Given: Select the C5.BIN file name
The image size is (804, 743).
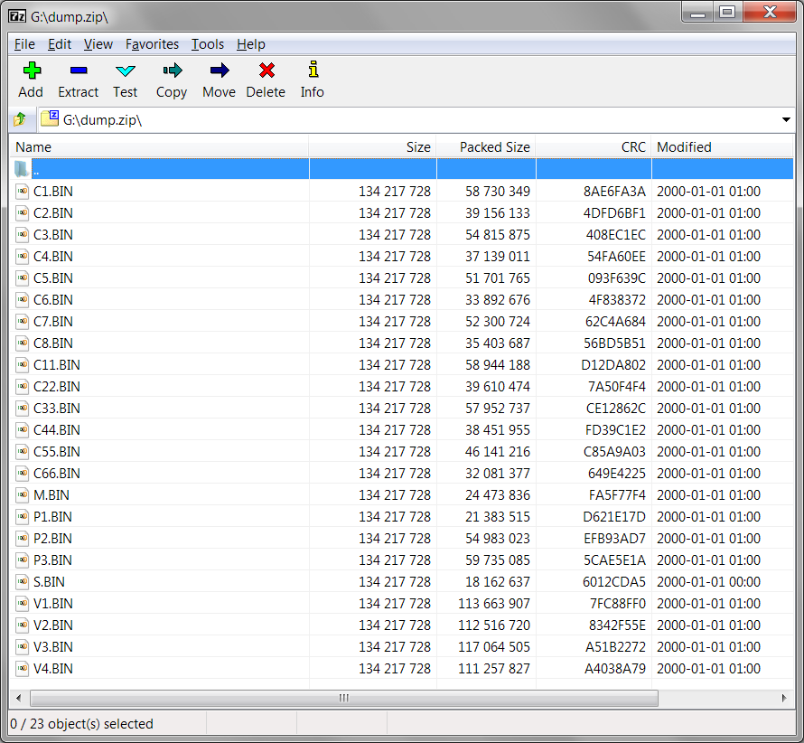Looking at the screenshot, I should pyautogui.click(x=52, y=278).
